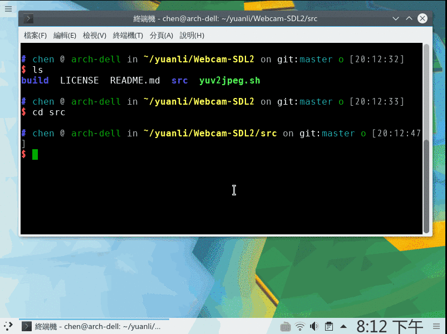447x334 pixels.
Task: Click the '[20:12:32]' timestamp
Action: 377,59
